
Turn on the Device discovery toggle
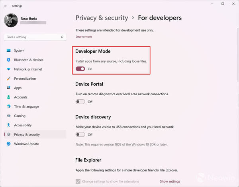[x=80, y=135]
